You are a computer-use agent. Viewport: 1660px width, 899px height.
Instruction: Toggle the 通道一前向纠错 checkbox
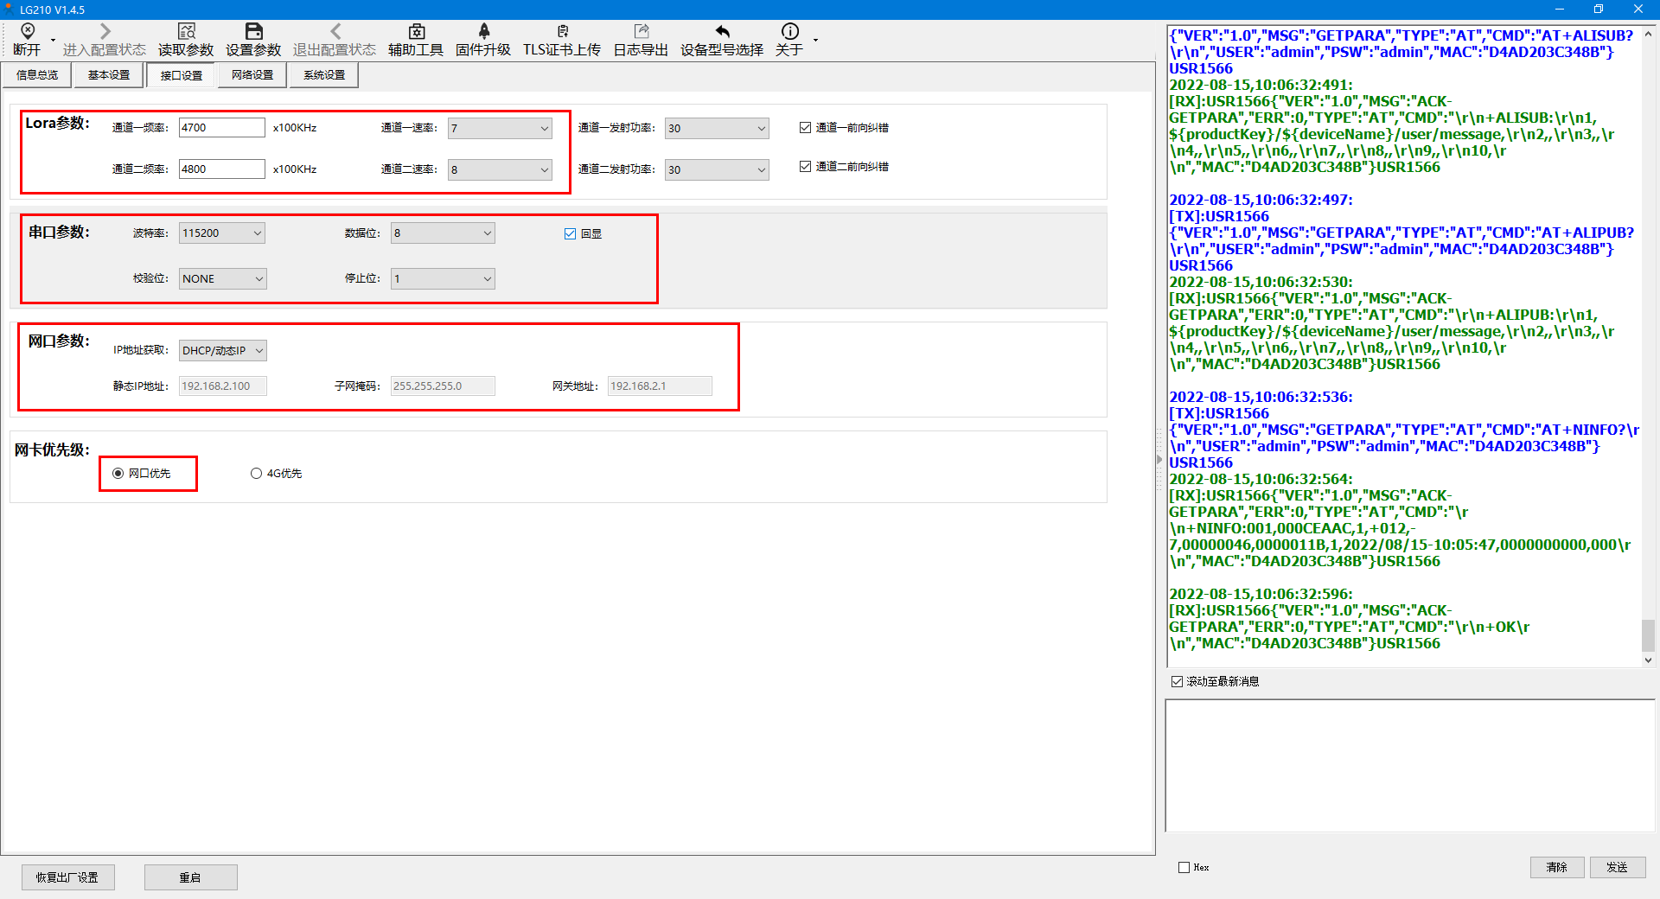pos(806,128)
